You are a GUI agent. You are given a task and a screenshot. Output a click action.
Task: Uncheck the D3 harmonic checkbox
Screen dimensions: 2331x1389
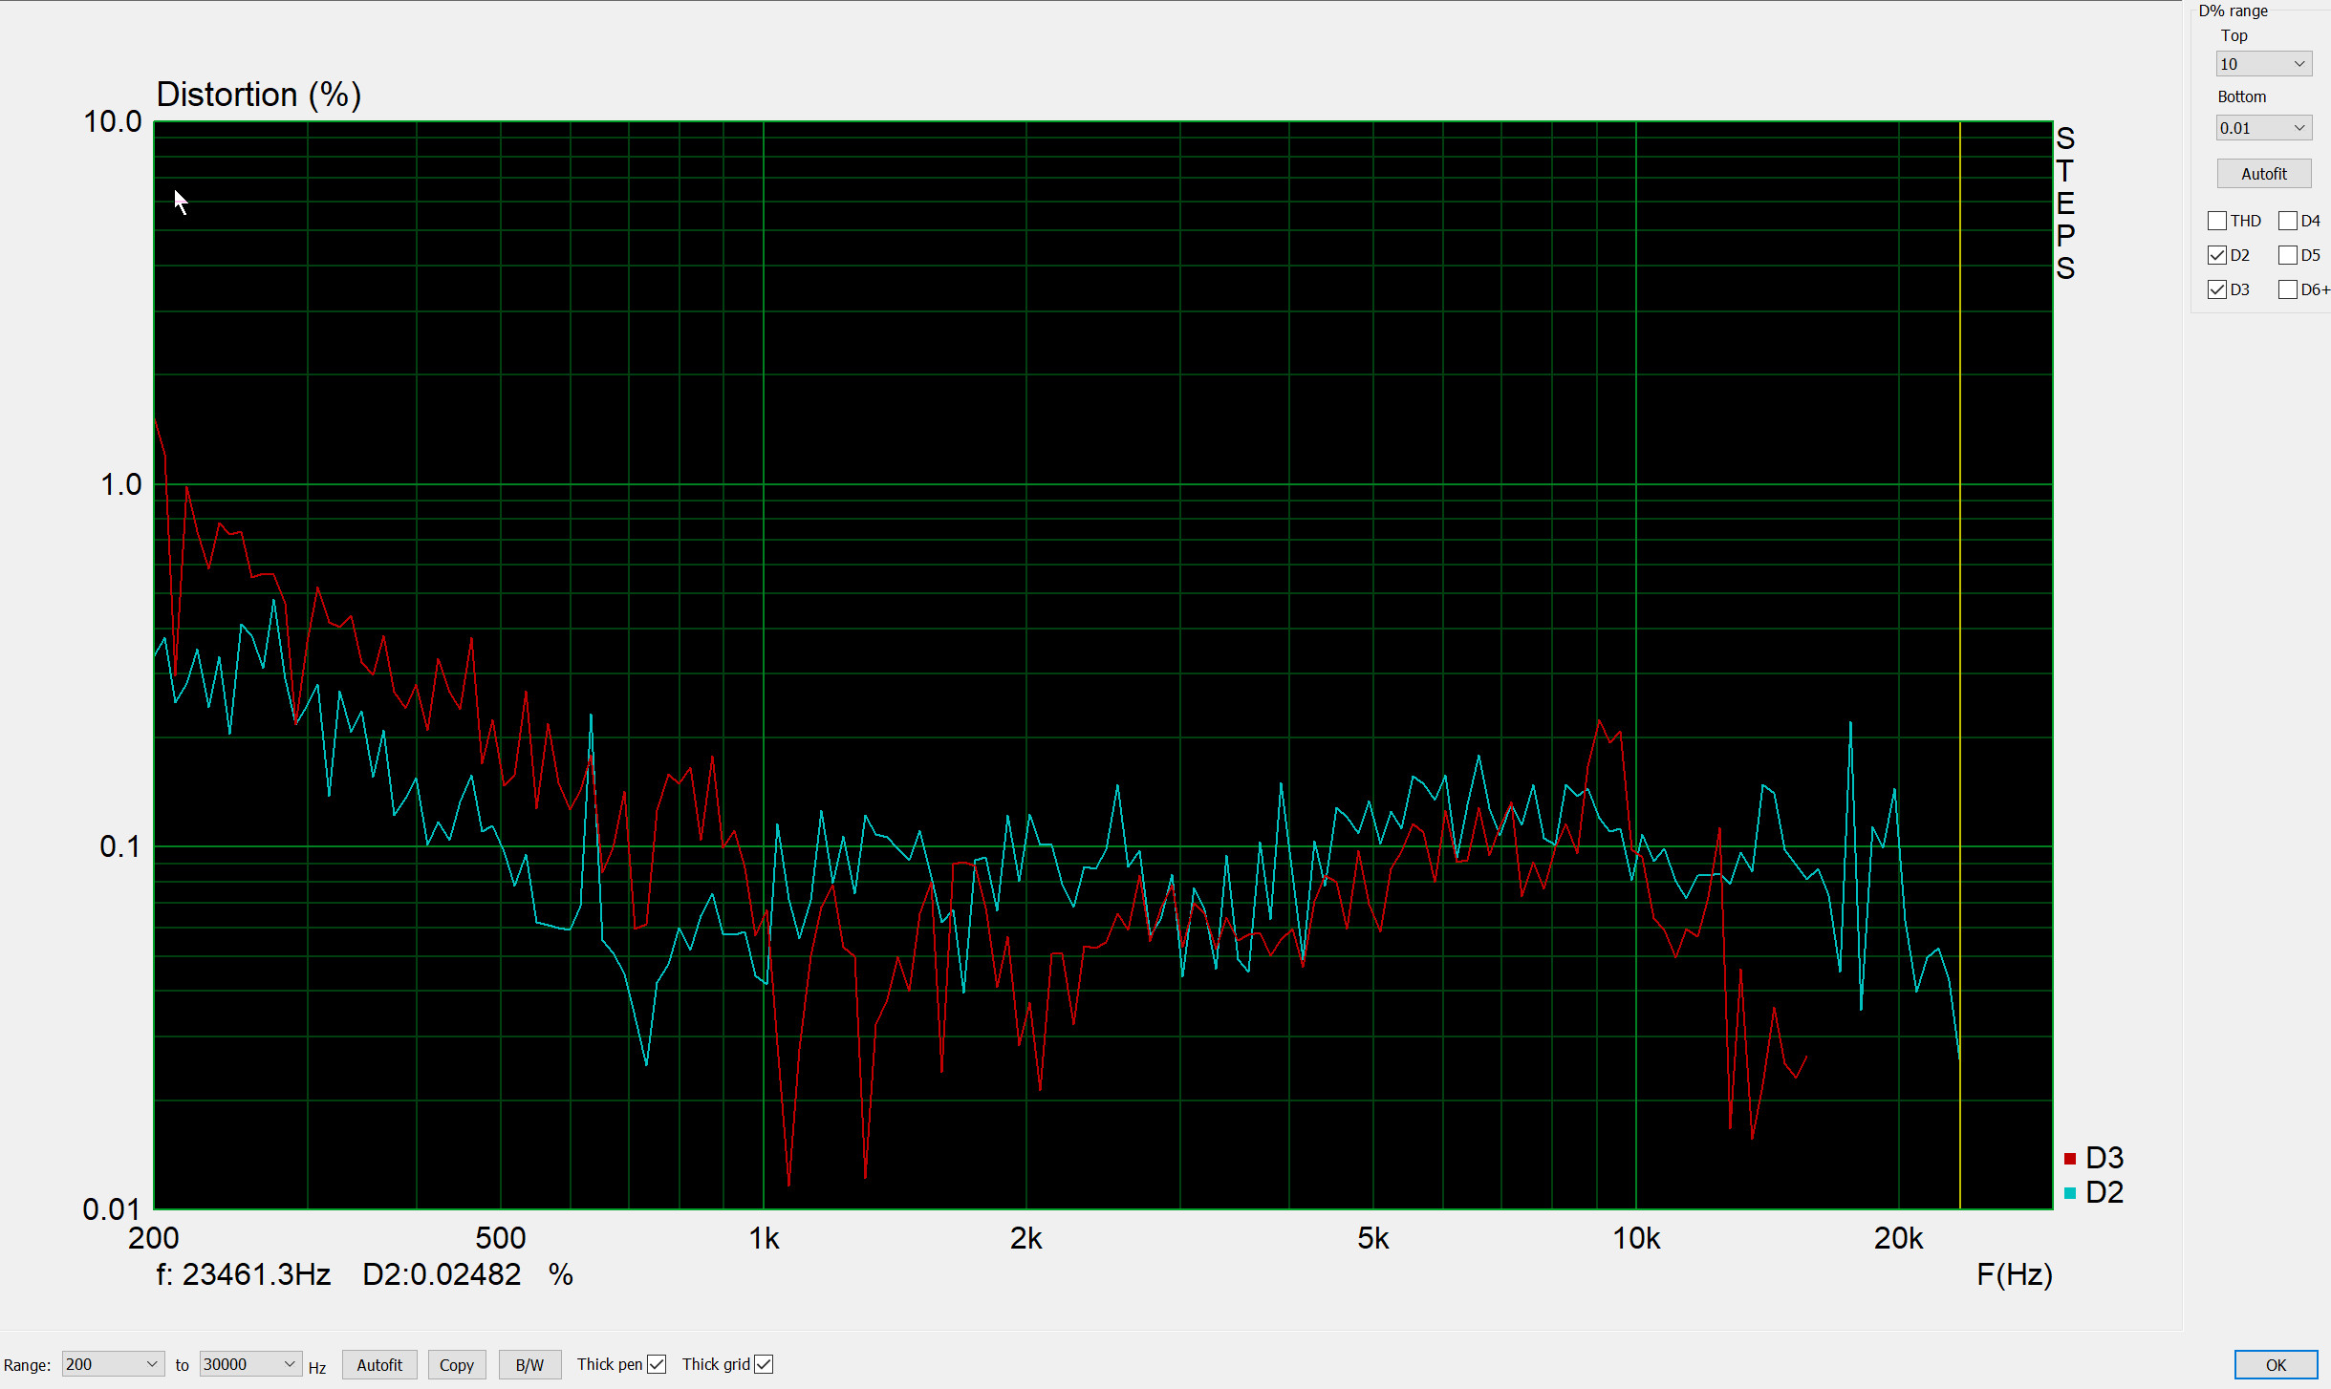(2217, 289)
